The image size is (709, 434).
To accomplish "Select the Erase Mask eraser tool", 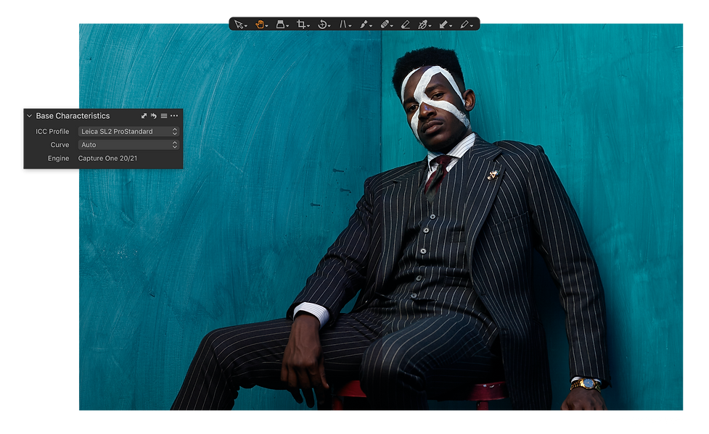I will [x=406, y=25].
